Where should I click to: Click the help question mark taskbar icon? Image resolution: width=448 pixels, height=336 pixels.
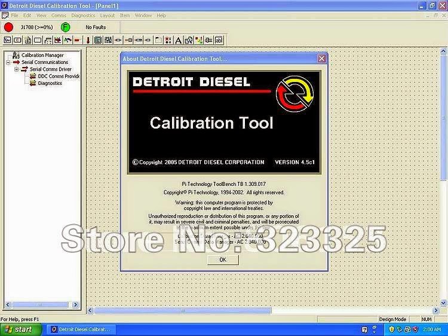point(364,329)
